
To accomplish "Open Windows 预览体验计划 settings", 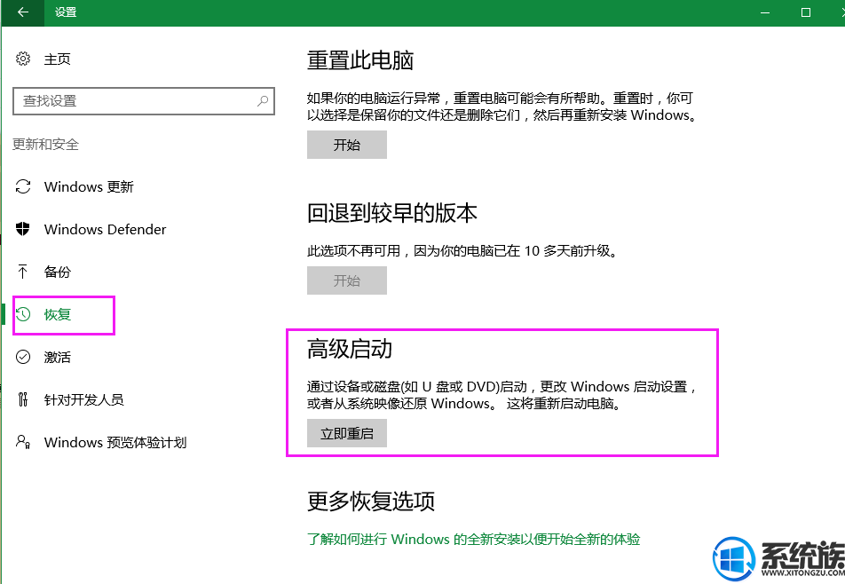I will (115, 442).
